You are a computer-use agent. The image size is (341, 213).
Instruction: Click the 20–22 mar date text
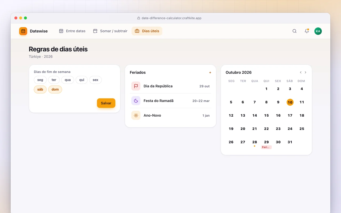click(x=201, y=101)
